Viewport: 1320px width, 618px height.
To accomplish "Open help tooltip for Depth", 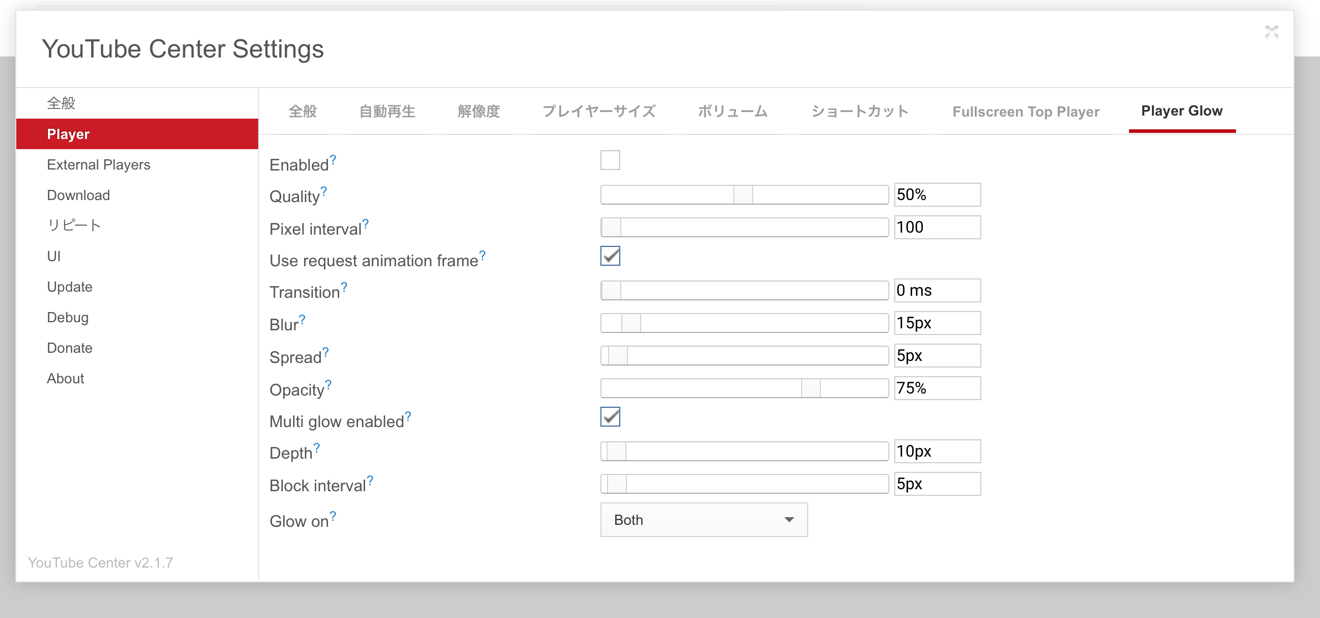I will (317, 448).
